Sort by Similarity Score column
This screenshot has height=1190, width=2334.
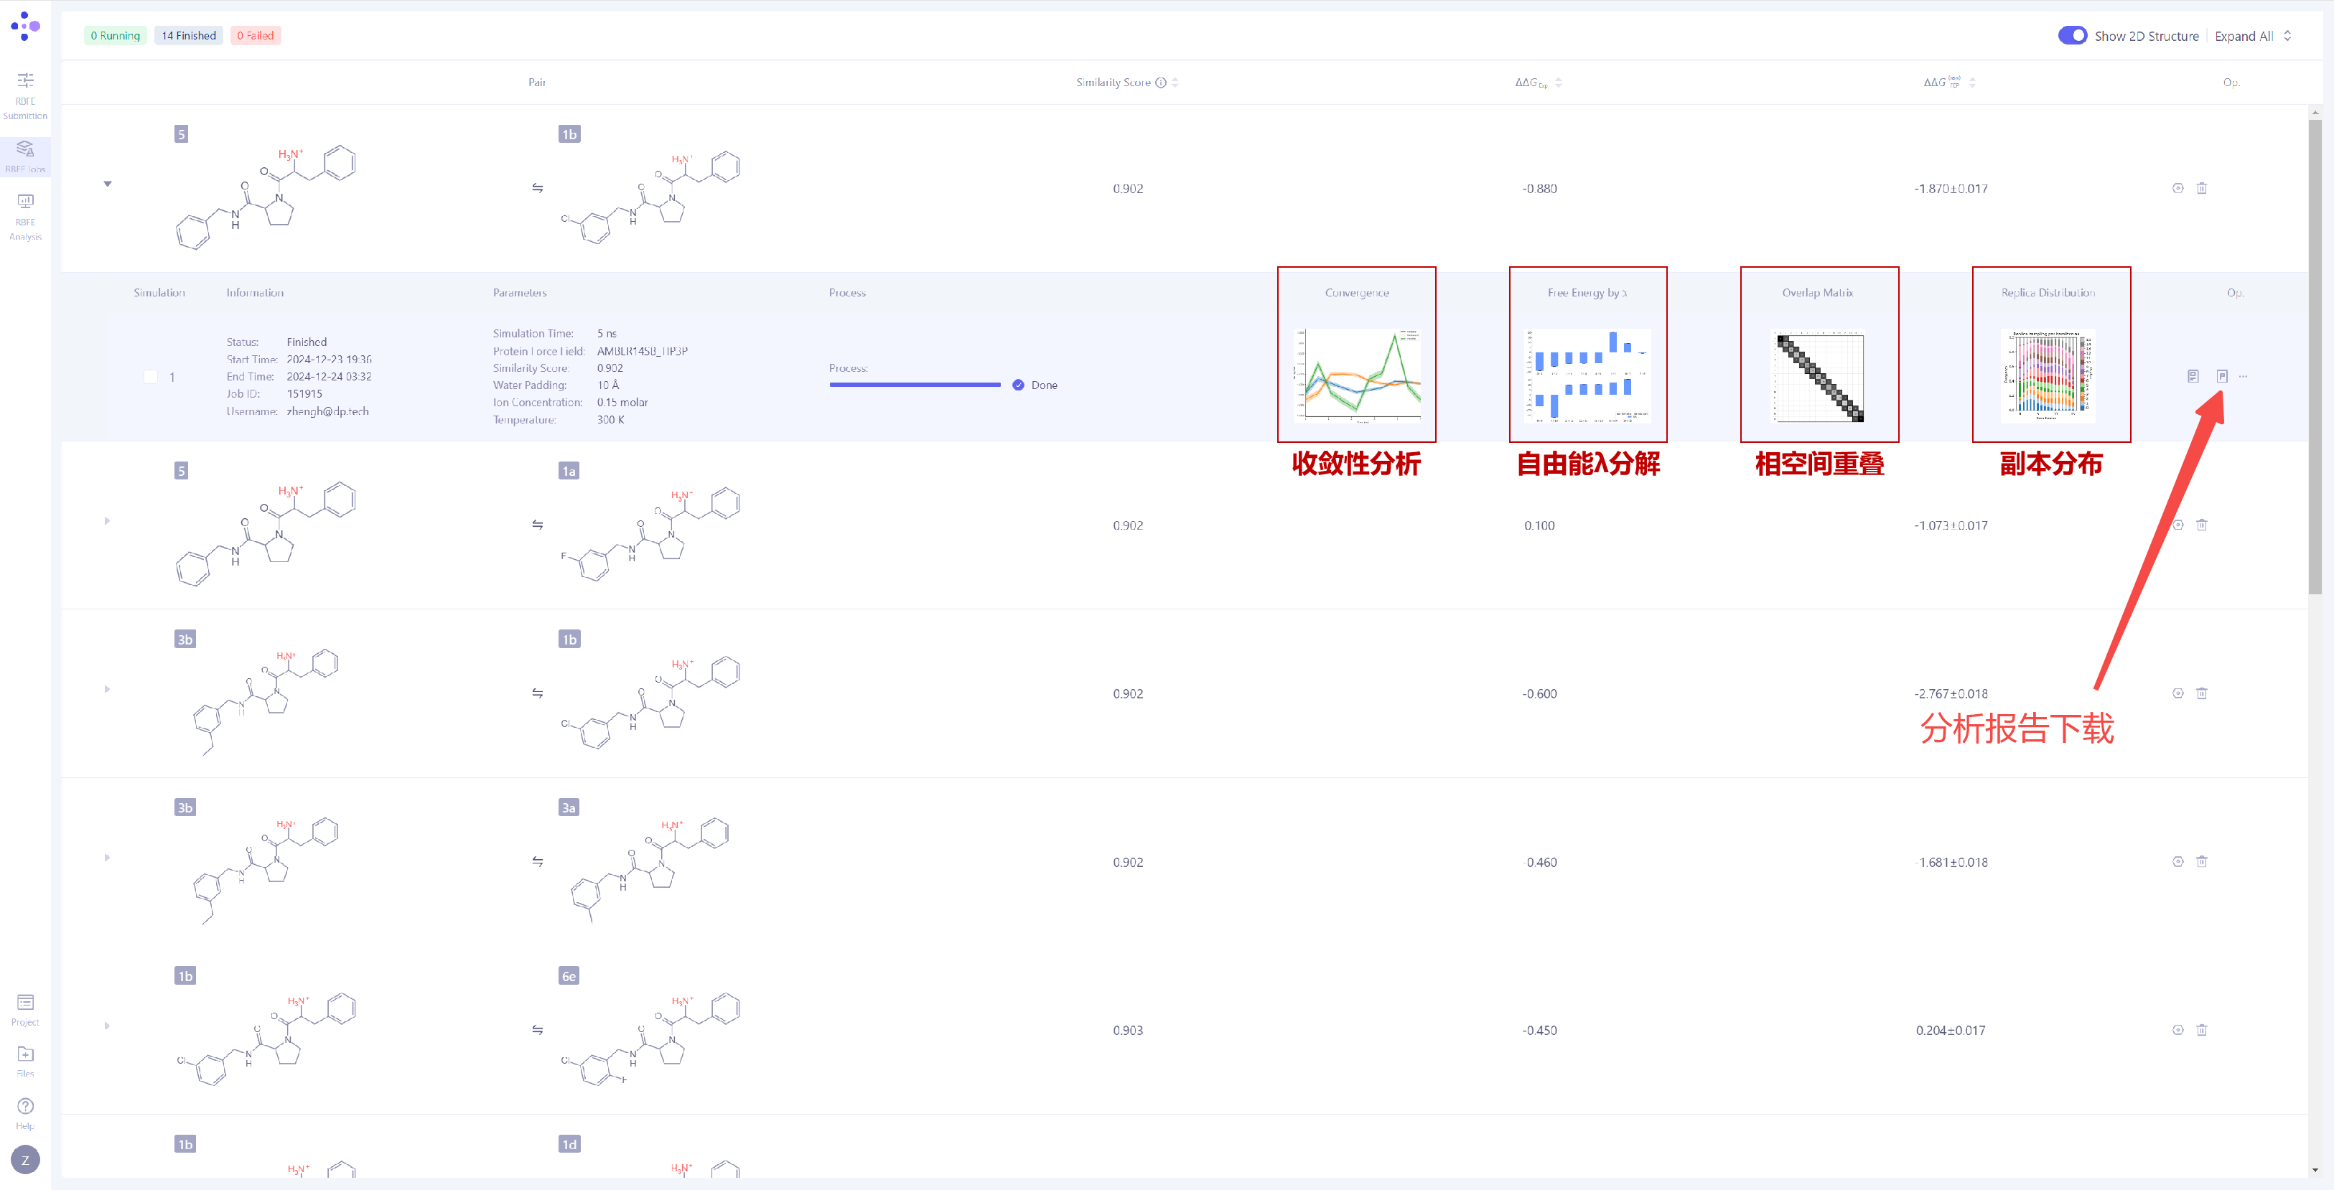pos(1175,83)
